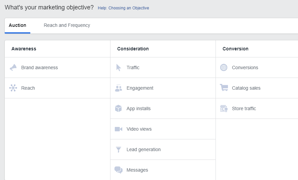Select the Video views objective label

point(139,129)
